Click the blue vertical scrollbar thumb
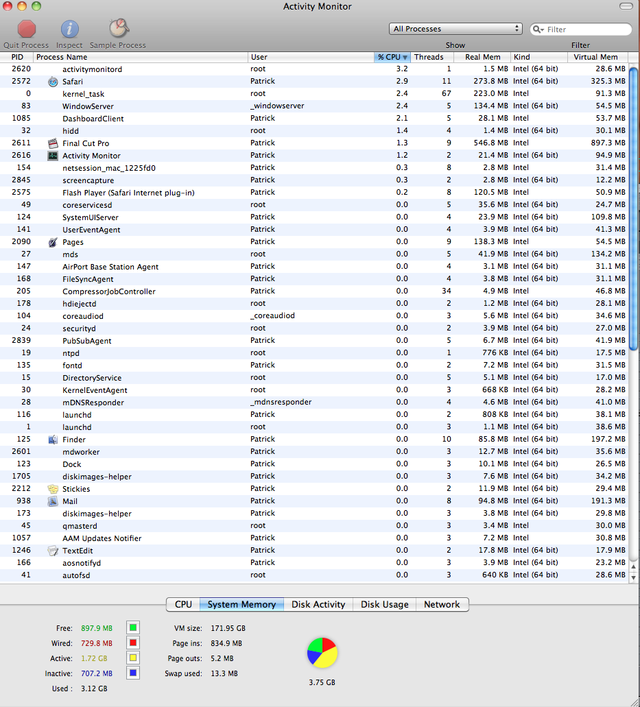Viewport: 640px width, 707px height. (x=633, y=208)
